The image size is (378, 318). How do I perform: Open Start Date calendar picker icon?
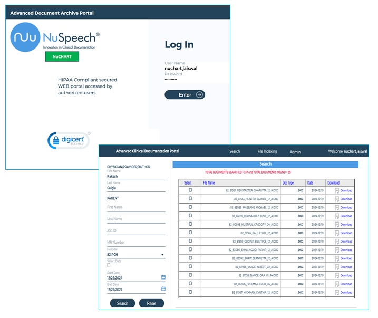[x=163, y=277]
